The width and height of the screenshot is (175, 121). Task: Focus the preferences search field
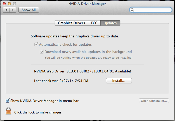(x=152, y=10)
